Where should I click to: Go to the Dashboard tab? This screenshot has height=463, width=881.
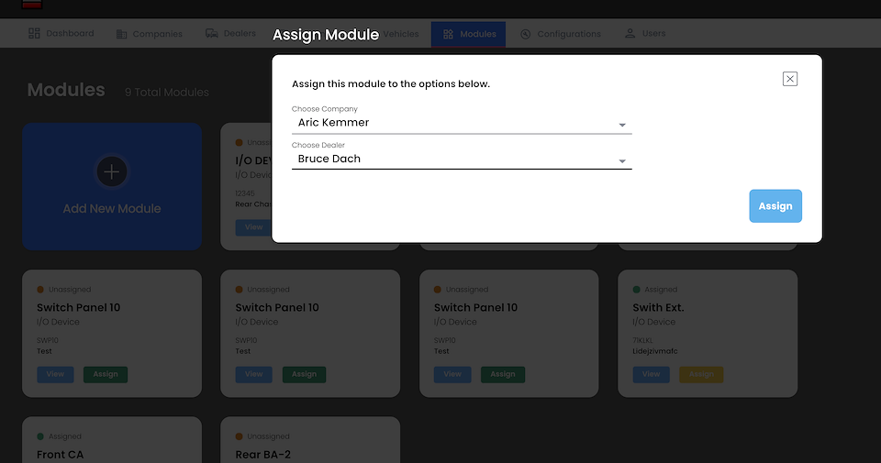coord(61,34)
